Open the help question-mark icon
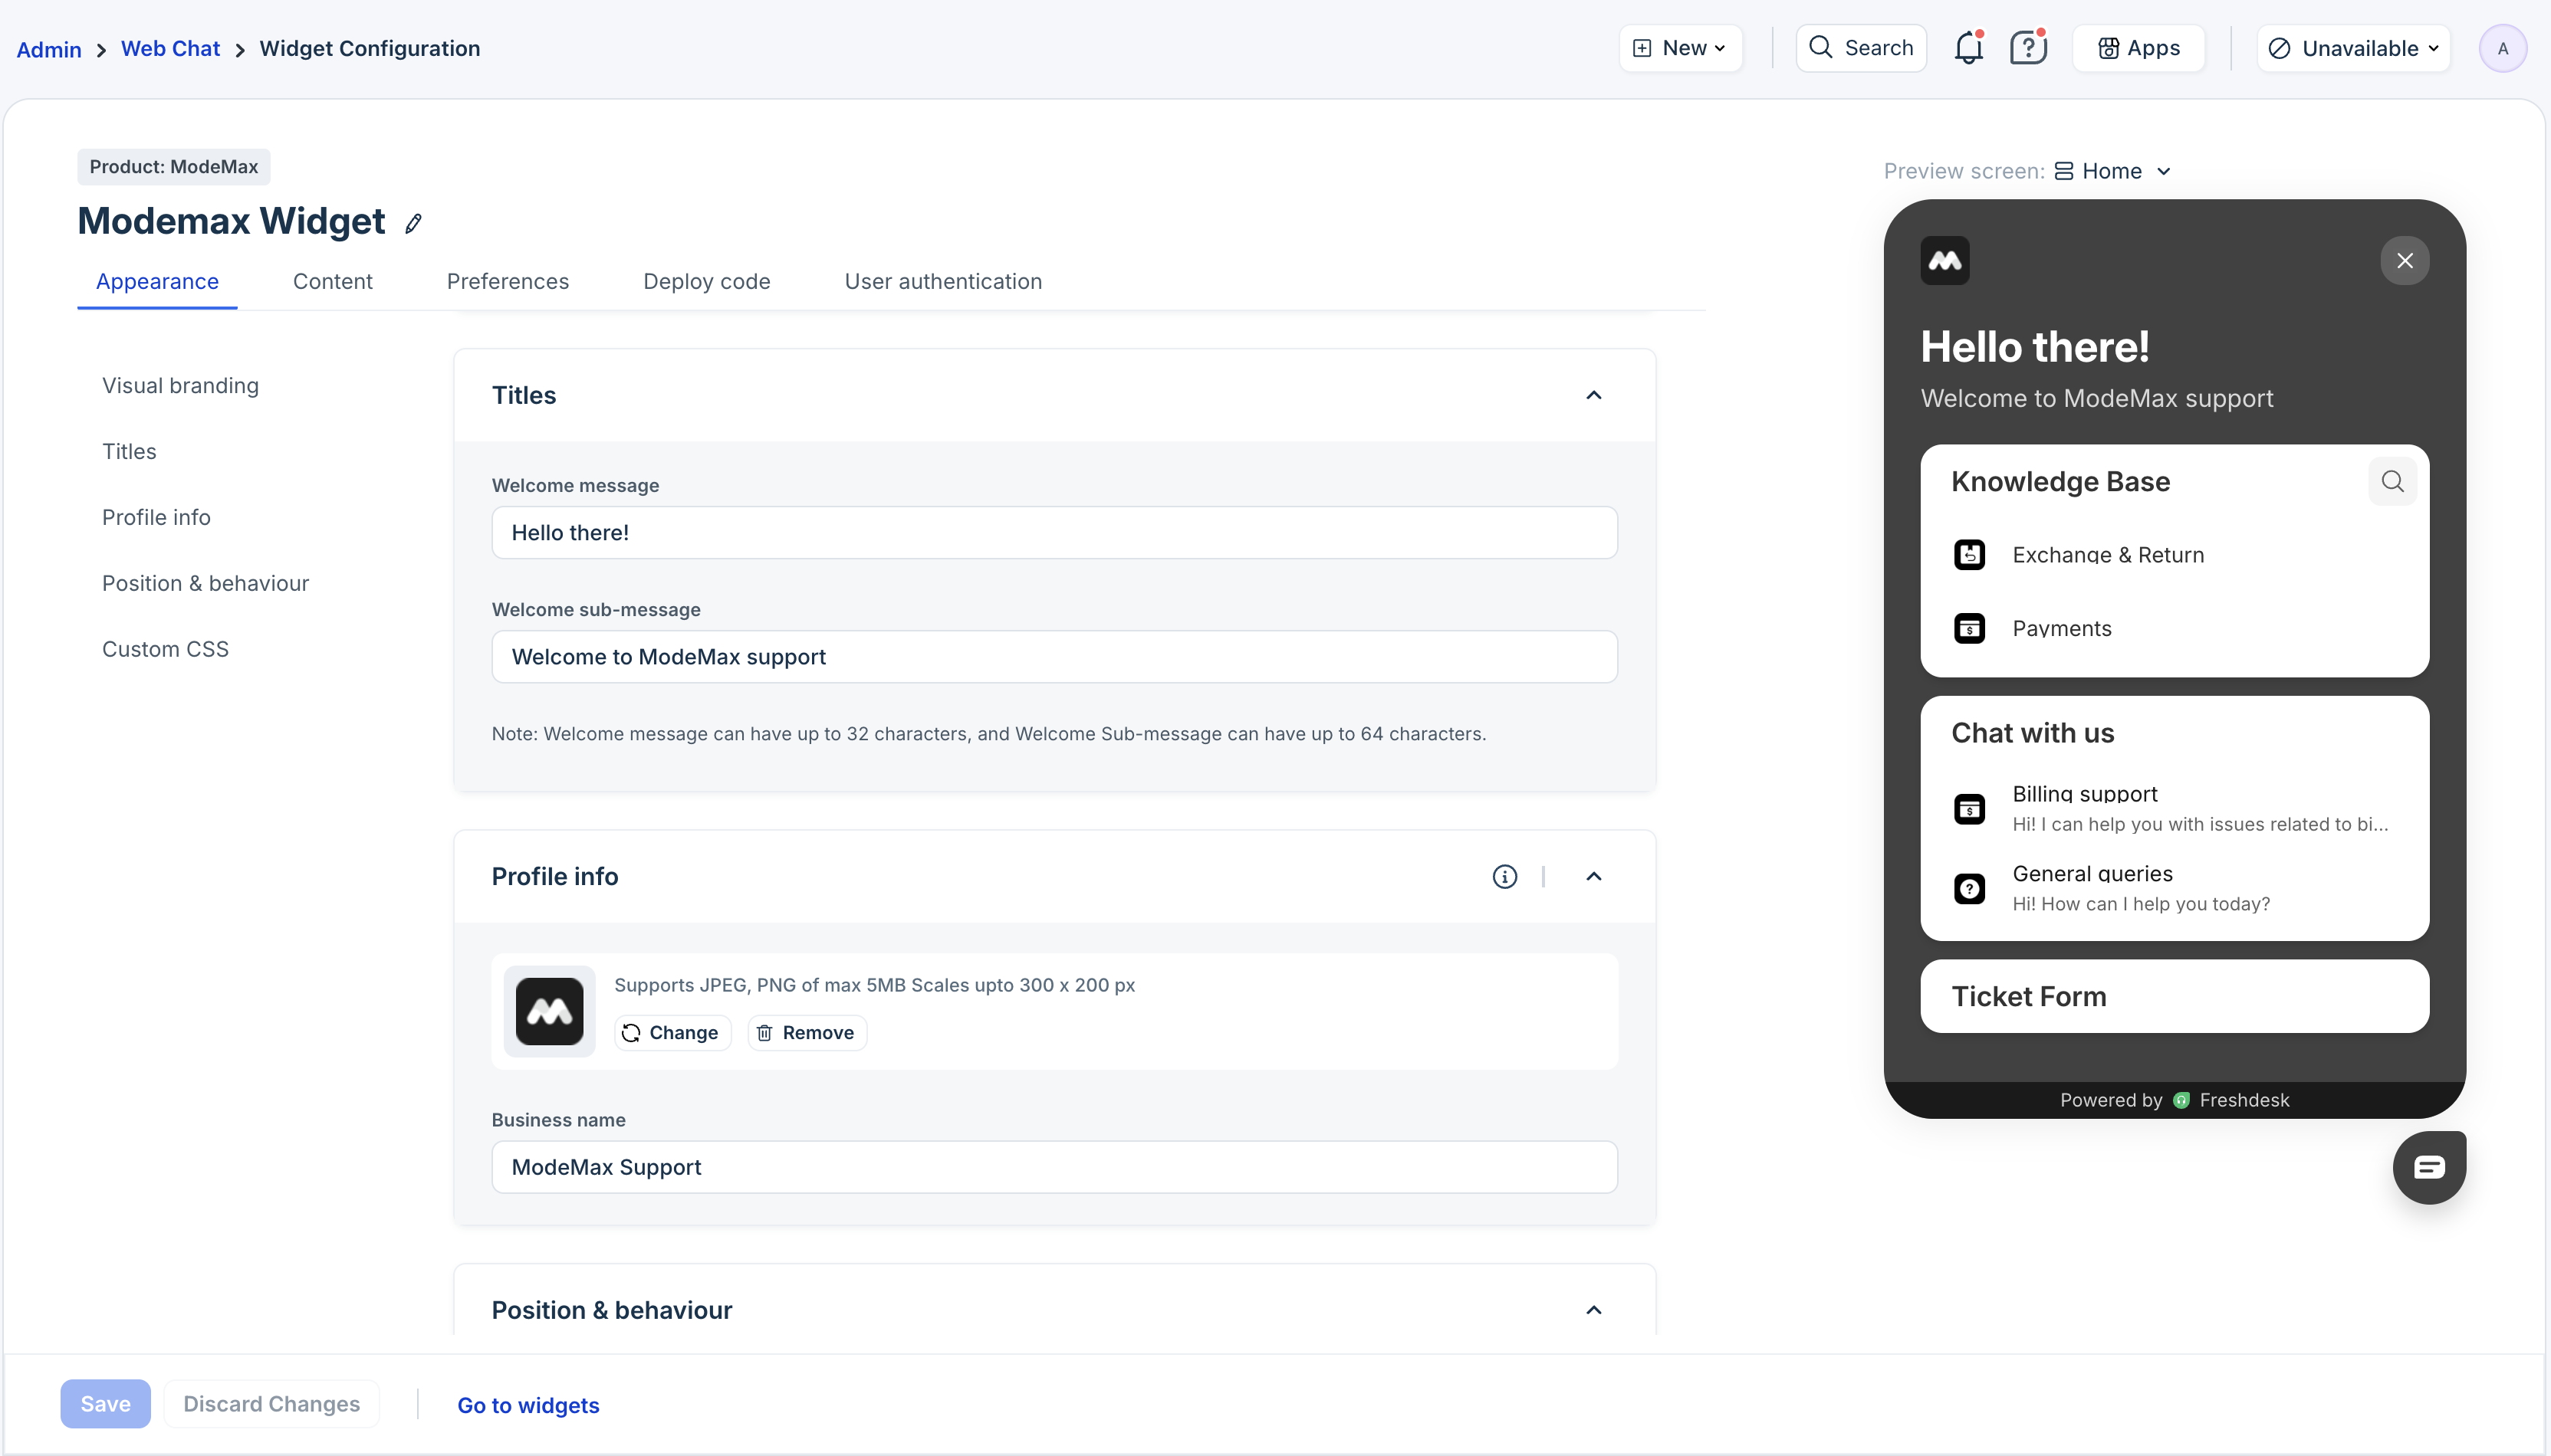2551x1456 pixels. click(2028, 48)
